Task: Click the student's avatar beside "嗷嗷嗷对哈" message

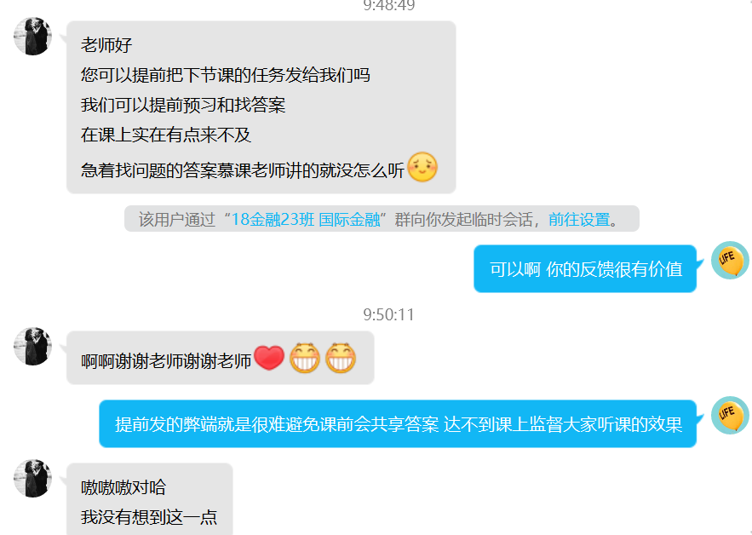Action: 32,479
